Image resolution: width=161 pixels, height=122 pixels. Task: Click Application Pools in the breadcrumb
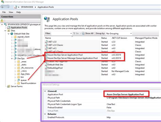point(46,7)
